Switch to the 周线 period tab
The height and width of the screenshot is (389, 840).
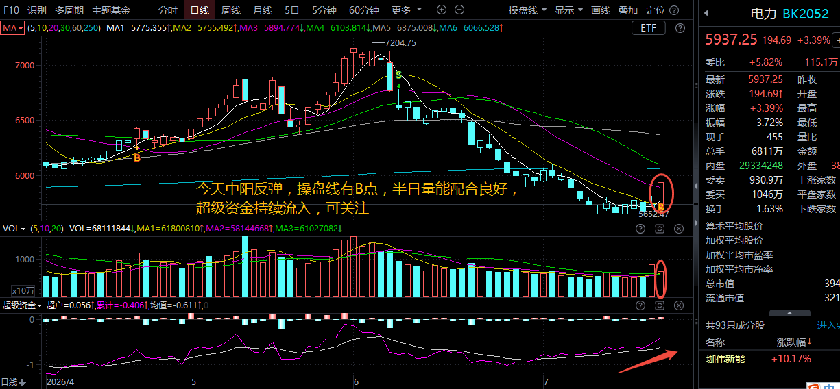coord(231,10)
